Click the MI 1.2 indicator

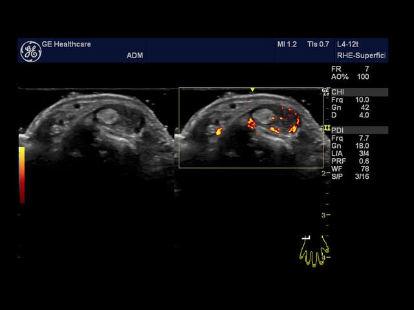287,44
